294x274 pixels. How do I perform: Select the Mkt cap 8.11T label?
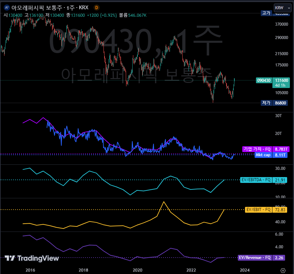click(271, 155)
